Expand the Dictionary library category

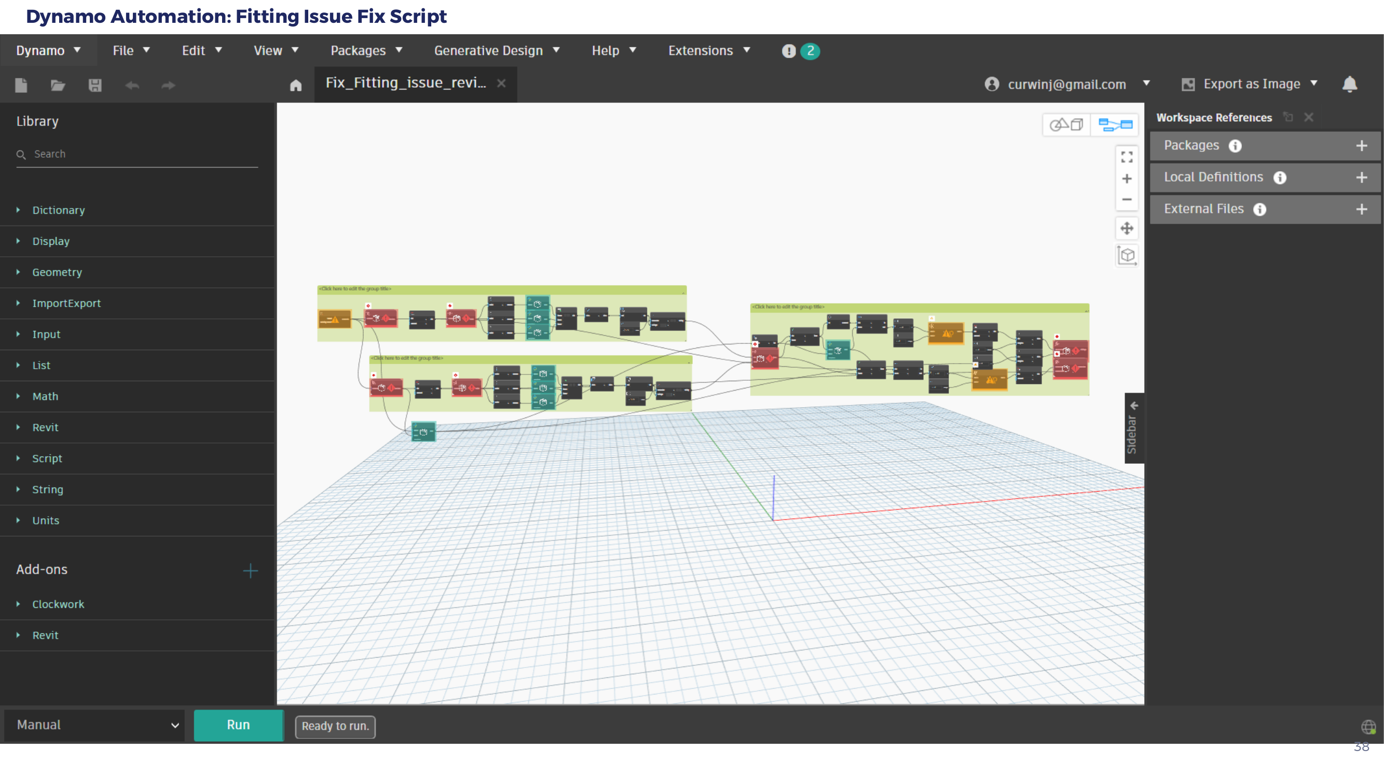tap(137, 210)
